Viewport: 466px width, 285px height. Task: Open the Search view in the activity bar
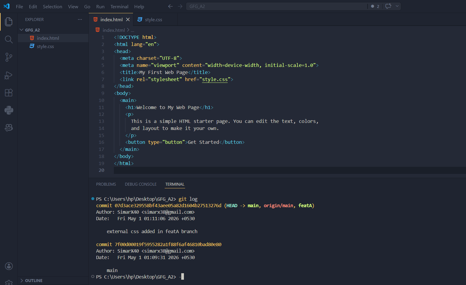[9, 39]
